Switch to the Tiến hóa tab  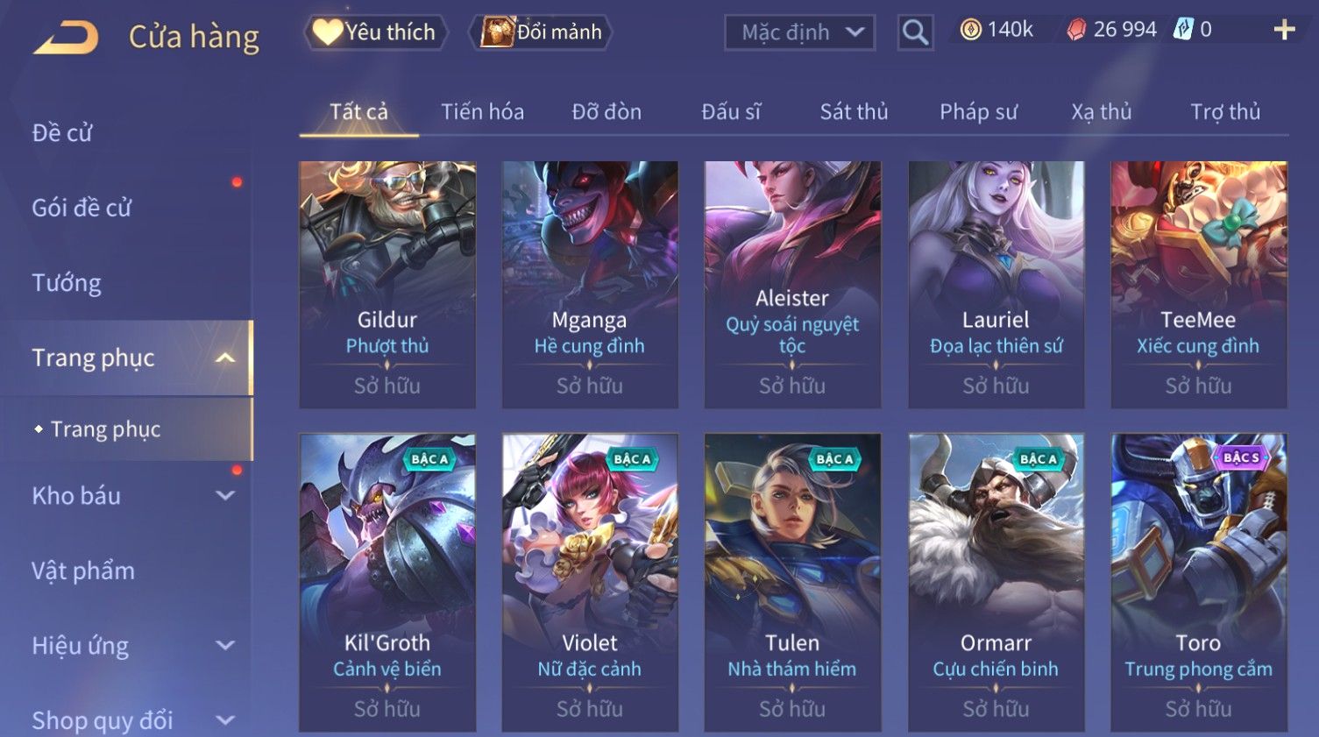tap(482, 112)
